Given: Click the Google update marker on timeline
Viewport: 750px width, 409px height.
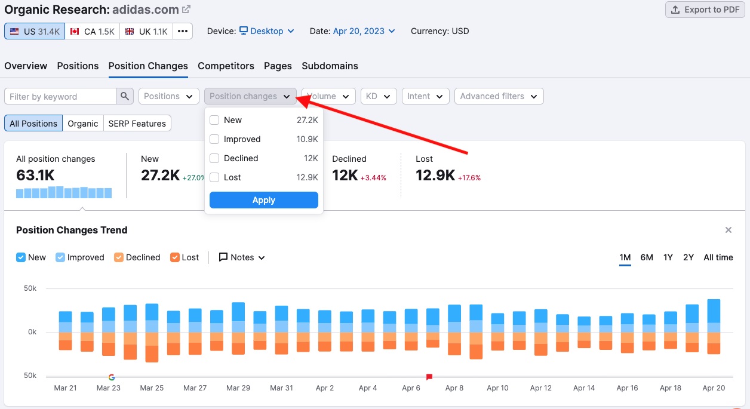Looking at the screenshot, I should [112, 377].
